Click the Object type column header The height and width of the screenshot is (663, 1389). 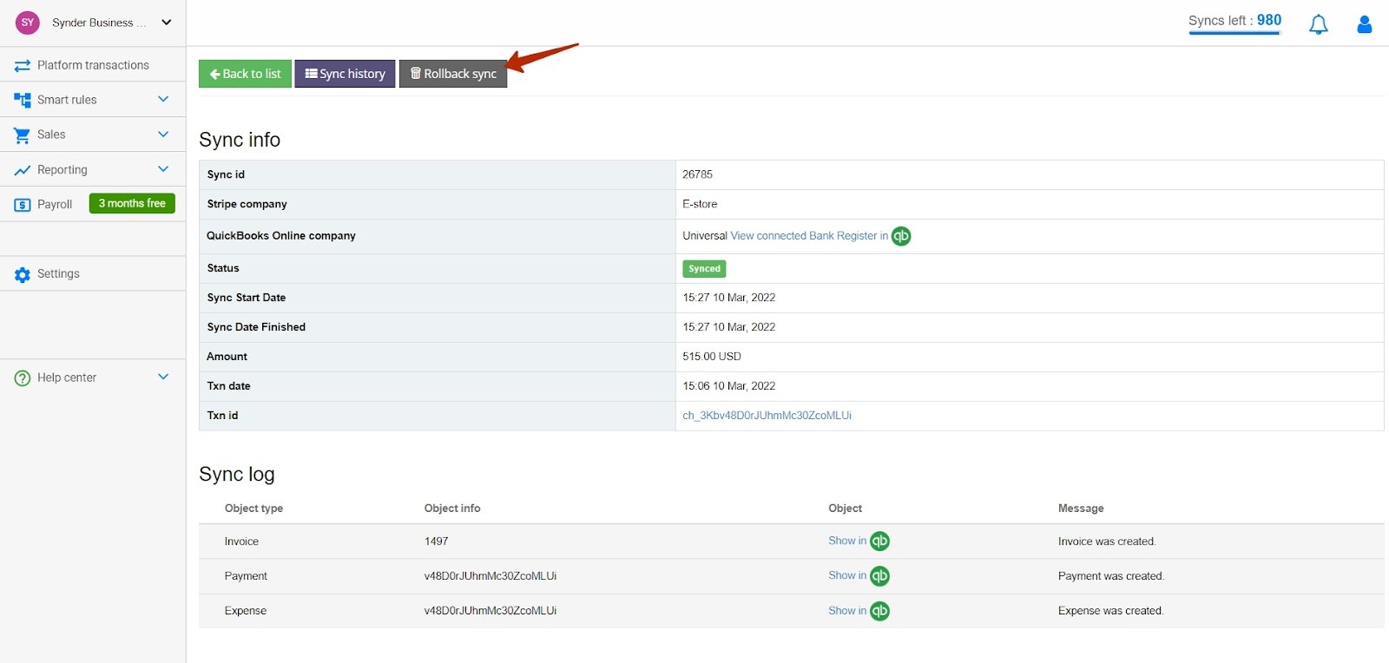click(253, 509)
